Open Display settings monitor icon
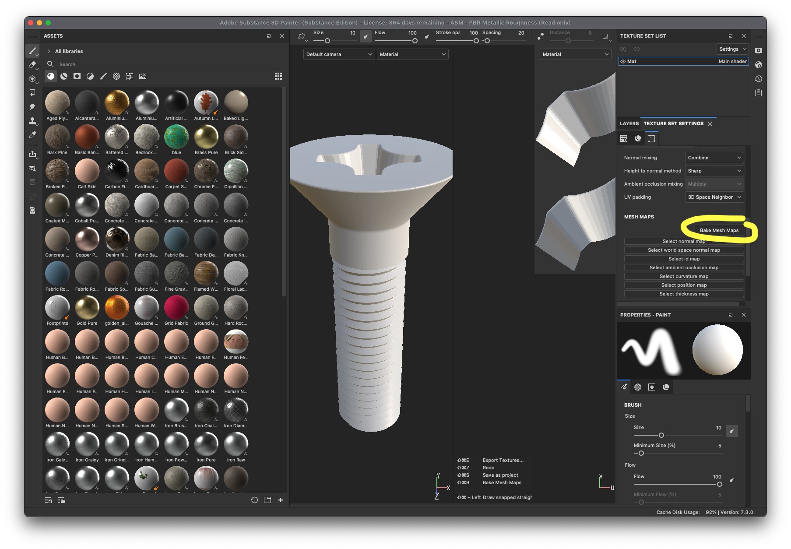The image size is (791, 549). (759, 51)
